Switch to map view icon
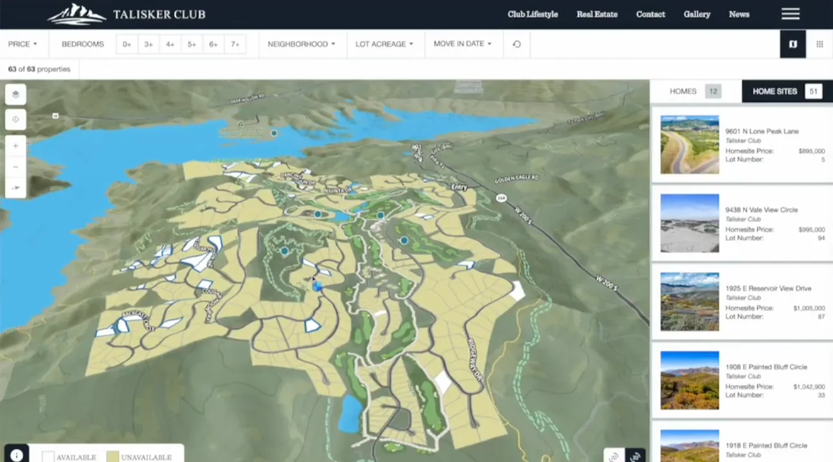Screen dimensions: 833x462 [793, 44]
